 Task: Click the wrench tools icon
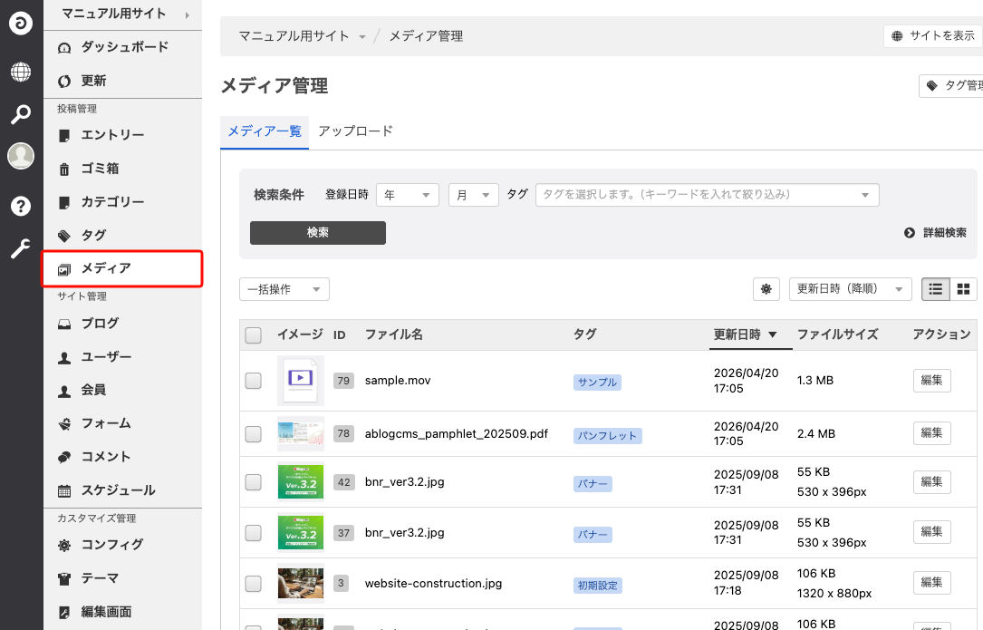coord(21,249)
